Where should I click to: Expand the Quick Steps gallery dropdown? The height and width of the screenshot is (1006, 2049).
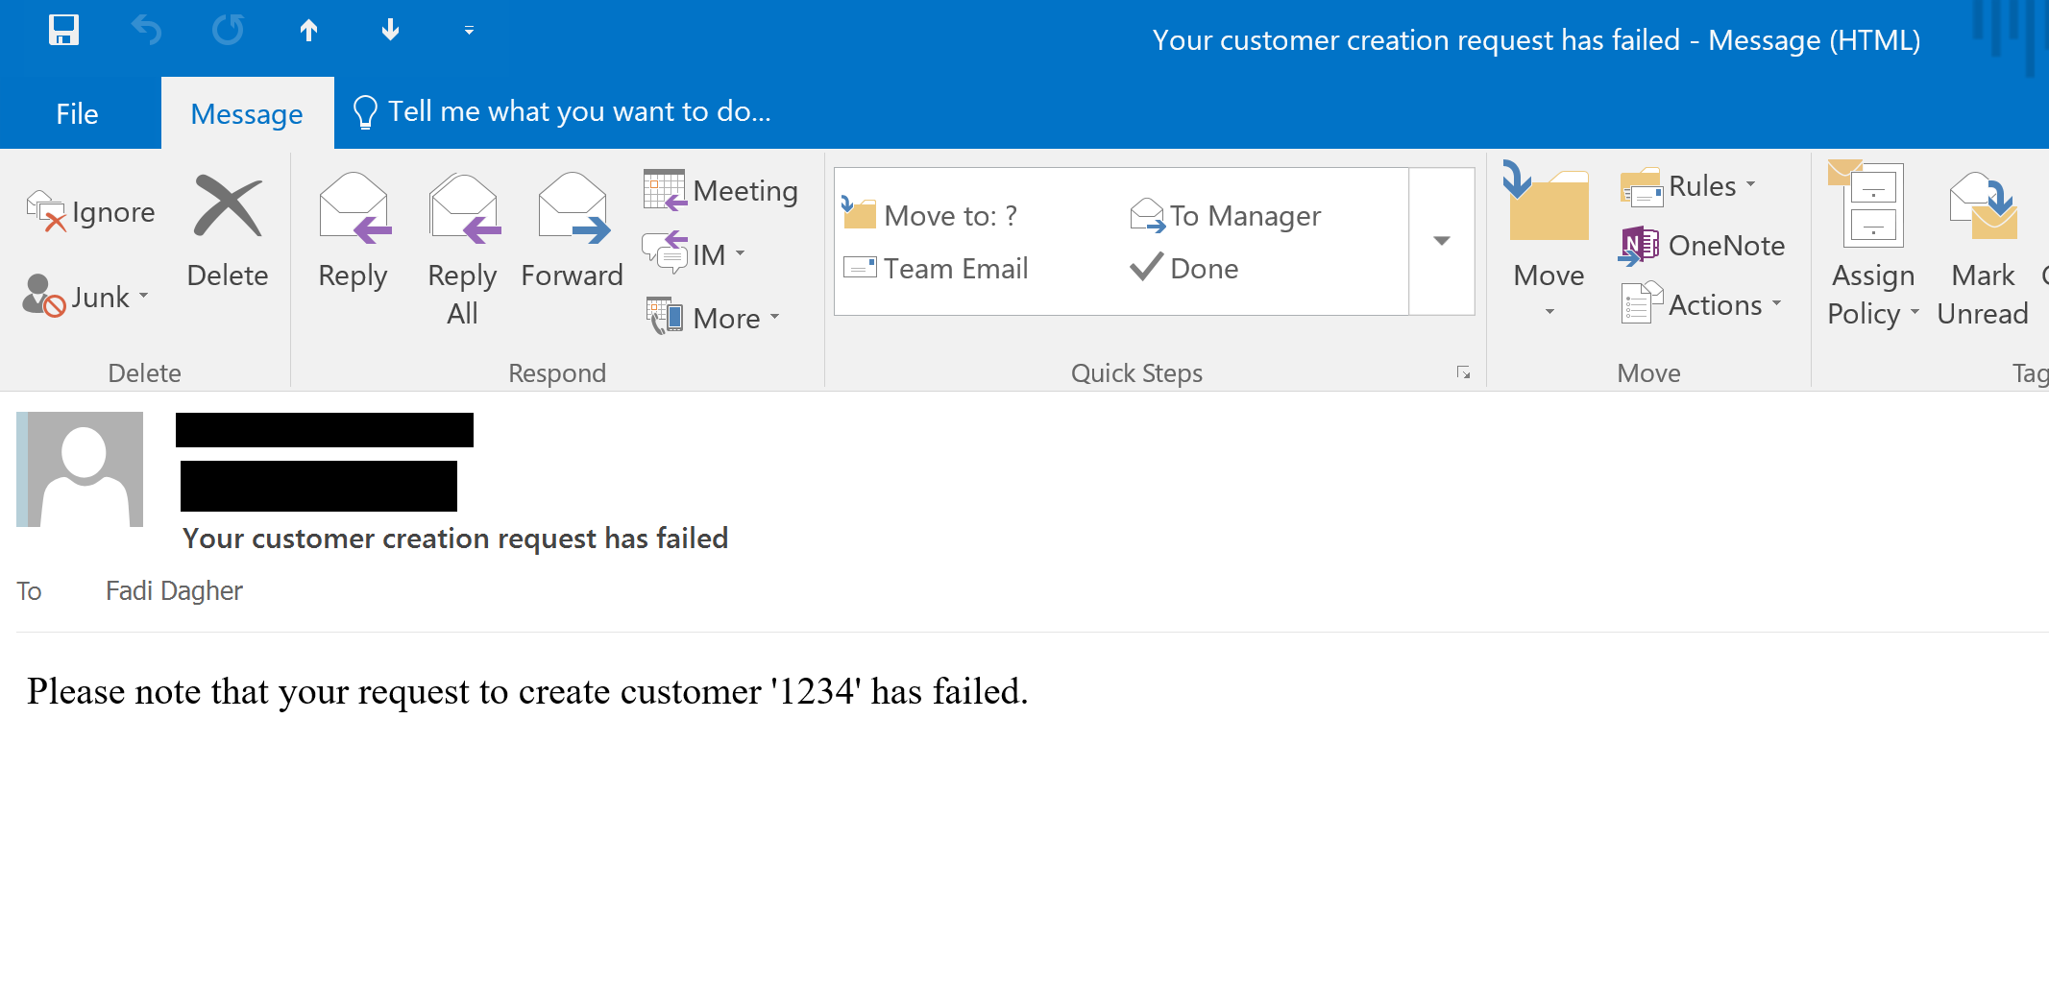pos(1441,241)
